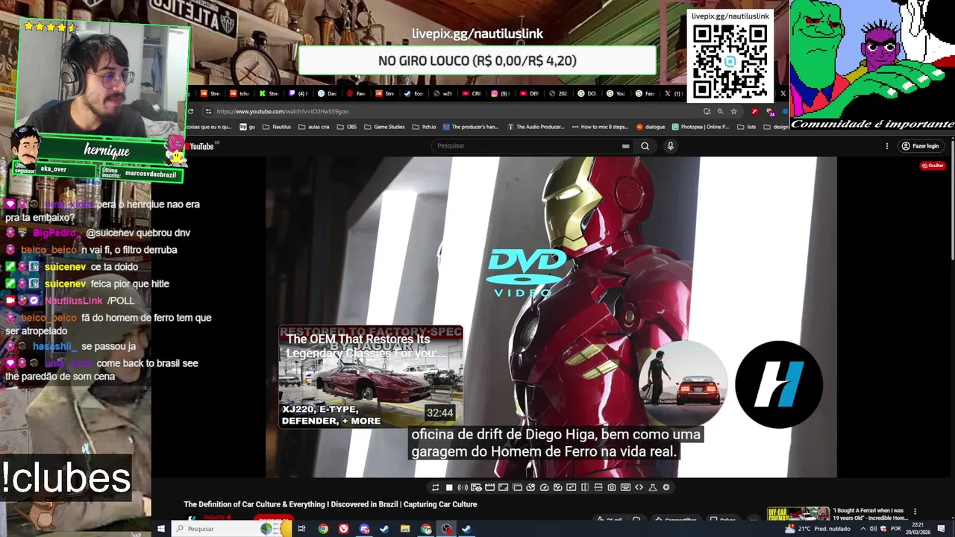Open the XJ220 Jaguar end-screen video thumbnail

371,377
